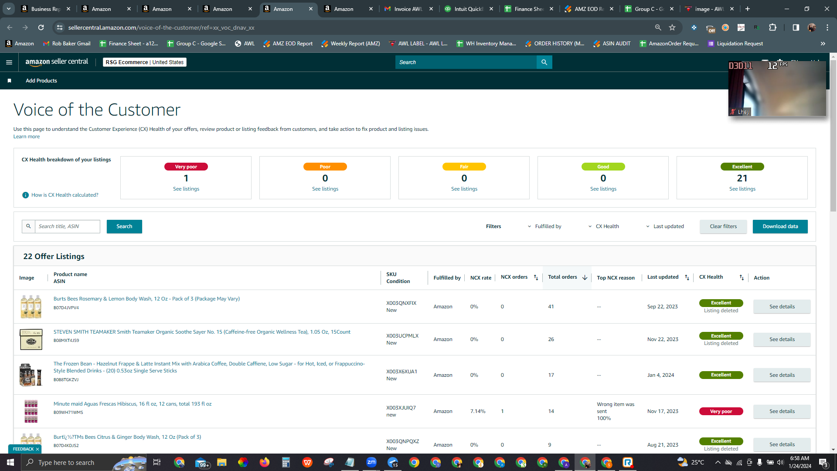Image resolution: width=837 pixels, height=471 pixels.
Task: Bookmark this page with the star icon
Action: pos(672,27)
